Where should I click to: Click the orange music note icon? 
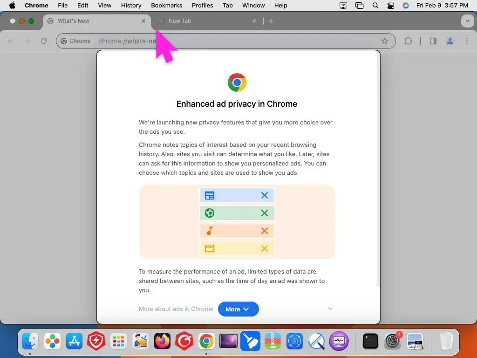tap(210, 231)
